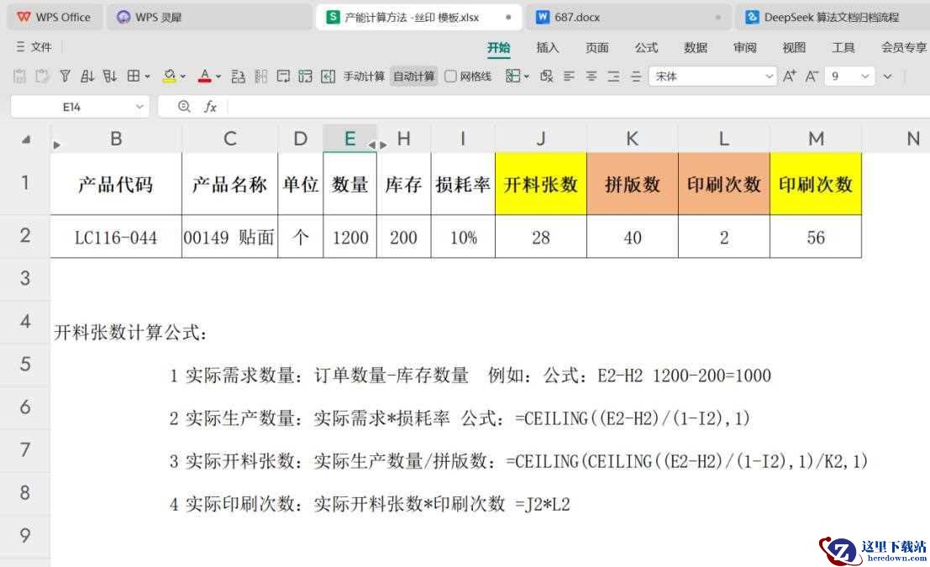This screenshot has width=930, height=567.
Task: Align text left
Action: coord(569,76)
